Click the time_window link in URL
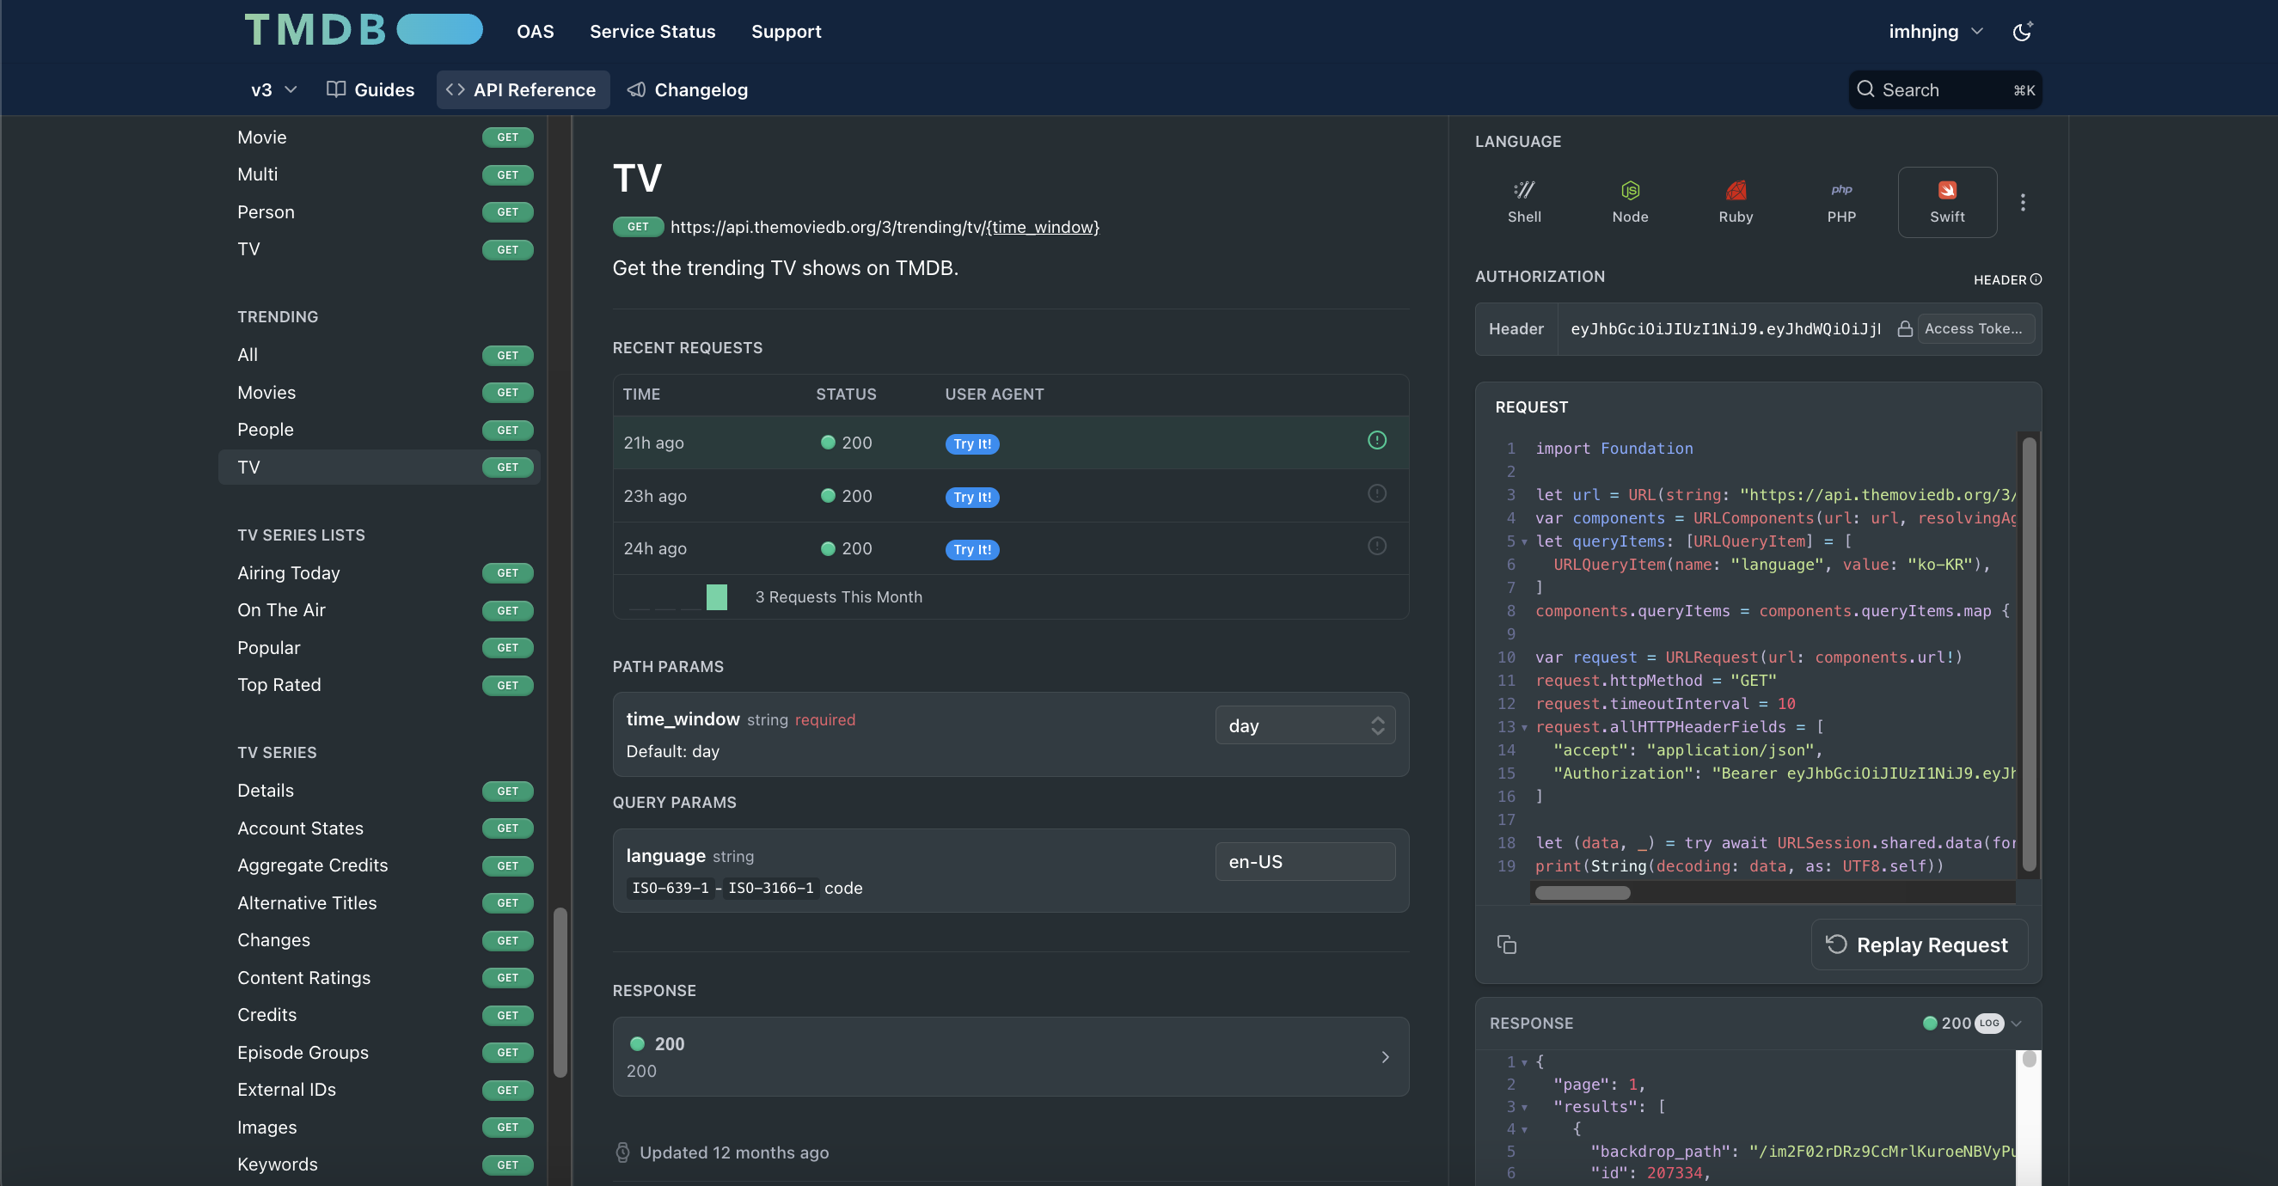Image resolution: width=2278 pixels, height=1186 pixels. [x=1043, y=227]
